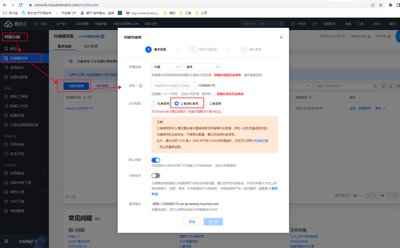The image size is (400, 248).
Task: Expand the 资源包管理 sidebar section
Action: 43,77
